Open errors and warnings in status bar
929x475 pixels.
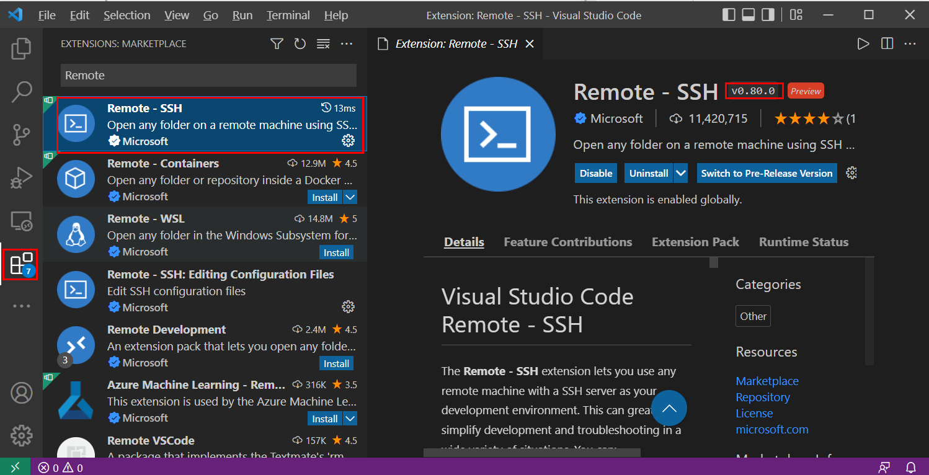[x=60, y=468]
